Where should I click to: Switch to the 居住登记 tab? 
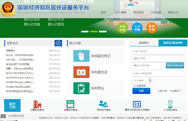[144, 43]
